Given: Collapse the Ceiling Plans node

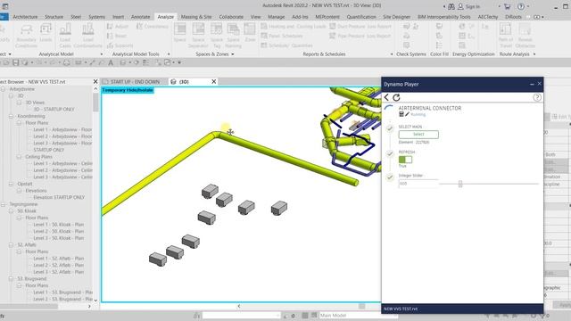Looking at the screenshot, I should (20, 157).
